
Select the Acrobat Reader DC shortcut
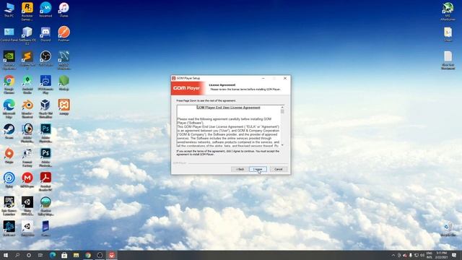[45, 182]
